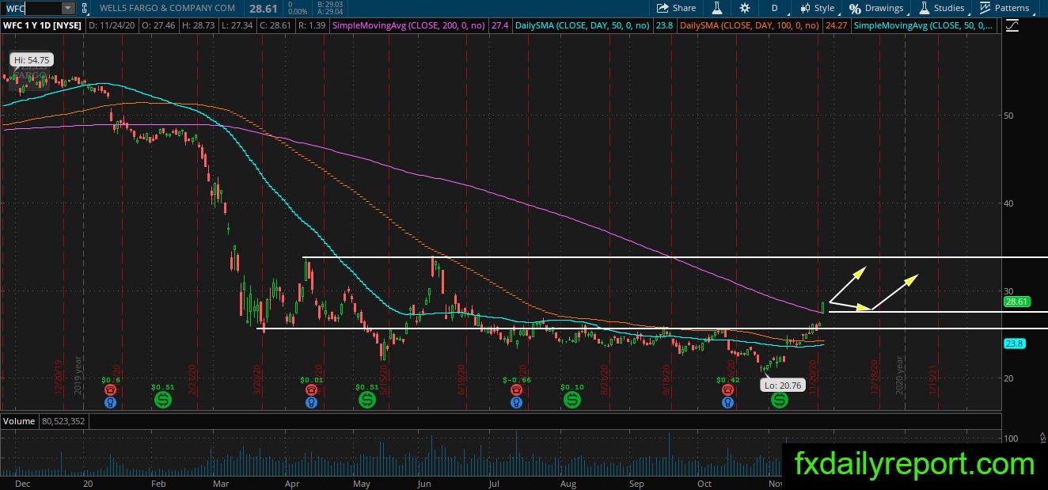Click DailySMA (CLOSE, DAY, 100, 0, no) label
The image size is (1048, 490).
750,25
